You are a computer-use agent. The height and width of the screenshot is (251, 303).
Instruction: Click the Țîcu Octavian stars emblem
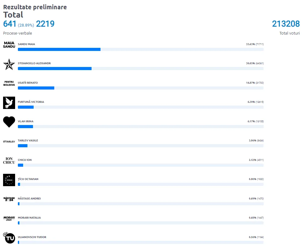tap(9, 180)
